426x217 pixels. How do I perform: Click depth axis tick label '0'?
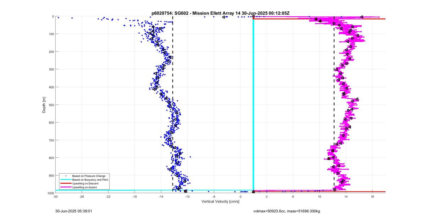click(x=53, y=16)
